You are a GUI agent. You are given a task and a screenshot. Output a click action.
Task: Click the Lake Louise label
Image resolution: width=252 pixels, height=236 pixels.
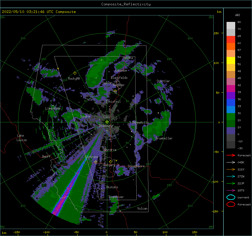pos(22,138)
